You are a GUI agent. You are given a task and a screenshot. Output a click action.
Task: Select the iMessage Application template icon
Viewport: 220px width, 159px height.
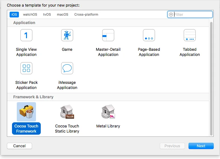point(67,69)
